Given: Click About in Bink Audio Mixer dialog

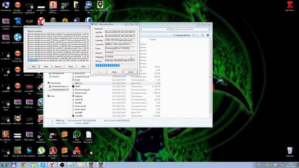Looking at the screenshot, I should [x=114, y=72].
